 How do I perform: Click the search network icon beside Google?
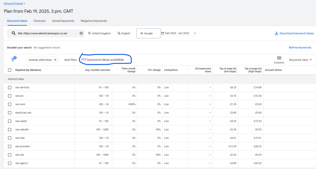click(x=142, y=33)
